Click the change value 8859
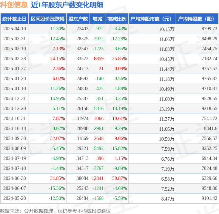This screenshot has width=219, height=214. (x=99, y=58)
